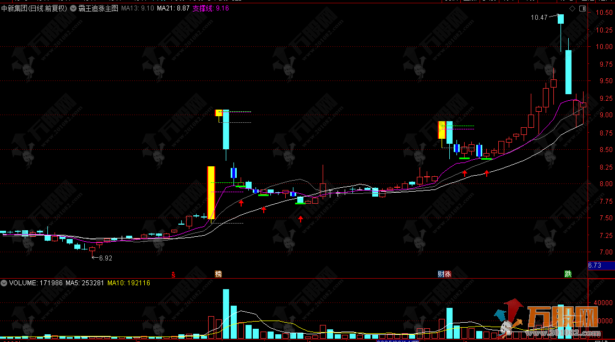Click the 9.50 price axis label

click(x=606, y=81)
